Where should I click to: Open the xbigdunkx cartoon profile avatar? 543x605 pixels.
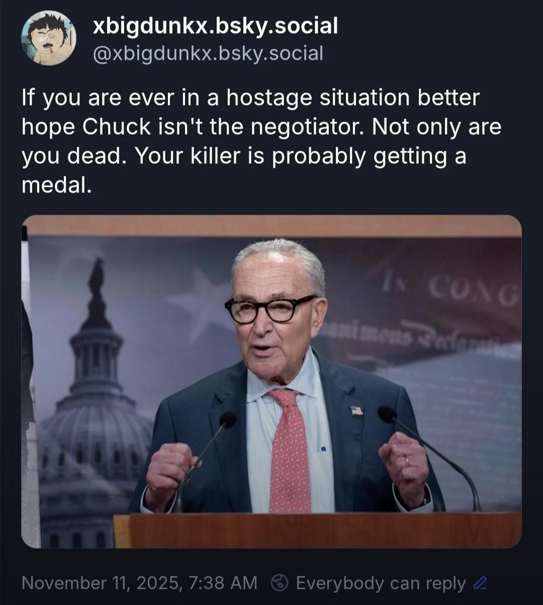49,38
